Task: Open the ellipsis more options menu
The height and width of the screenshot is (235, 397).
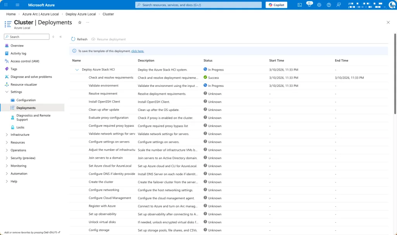Action: coord(88,22)
